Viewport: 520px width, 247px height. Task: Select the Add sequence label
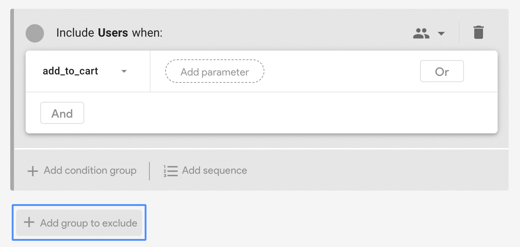(x=215, y=170)
